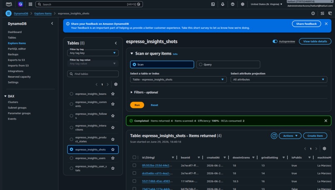Collapse the DAX section in sidebar

(x=5, y=96)
